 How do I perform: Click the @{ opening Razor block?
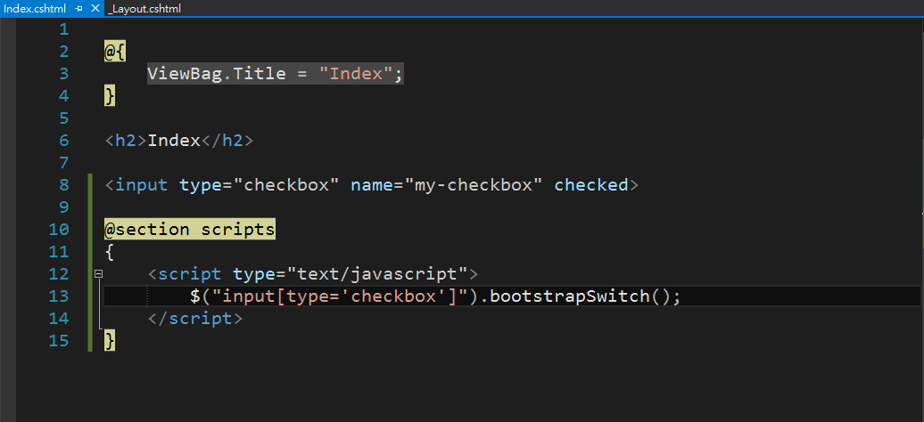pos(115,52)
